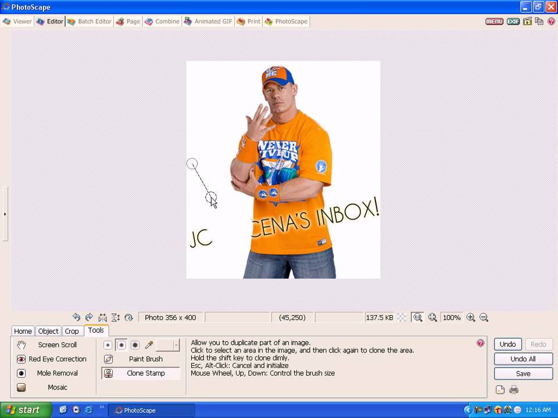The width and height of the screenshot is (558, 418).
Task: Open the PhotoScape home tab
Action: 286,21
